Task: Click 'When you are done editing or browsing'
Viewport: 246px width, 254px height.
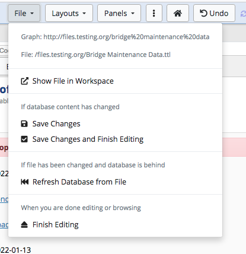Action: (x=81, y=208)
